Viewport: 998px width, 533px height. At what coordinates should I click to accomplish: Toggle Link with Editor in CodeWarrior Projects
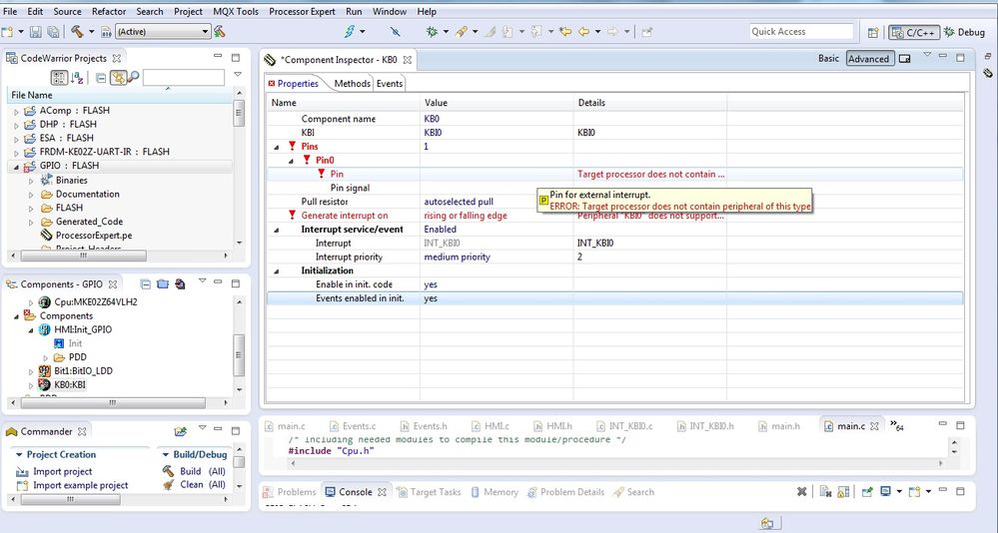[118, 78]
